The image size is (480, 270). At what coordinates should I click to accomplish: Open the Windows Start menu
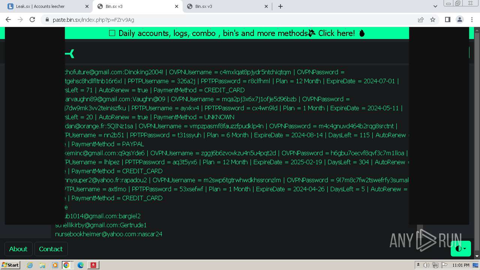click(x=10, y=265)
